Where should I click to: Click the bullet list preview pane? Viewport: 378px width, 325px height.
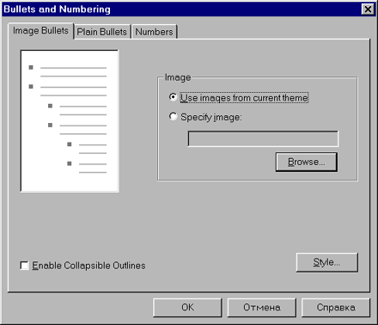click(x=70, y=120)
